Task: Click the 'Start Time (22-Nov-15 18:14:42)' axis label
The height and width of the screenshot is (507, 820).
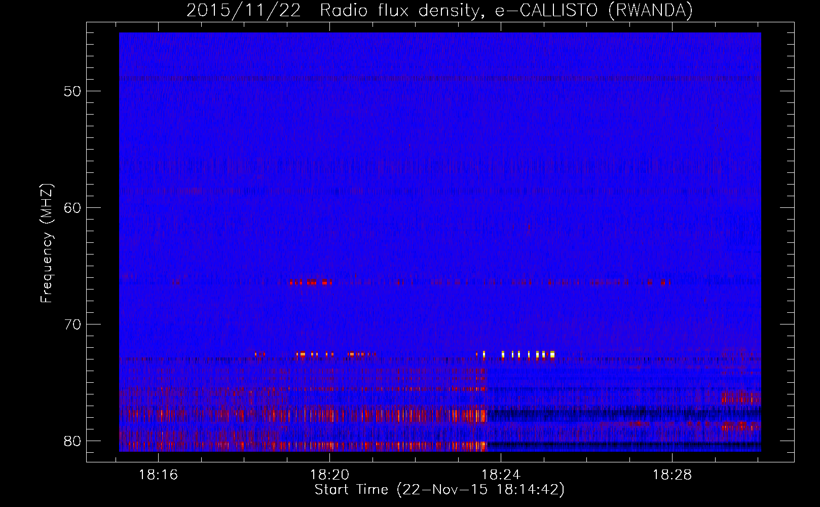Action: tap(439, 490)
